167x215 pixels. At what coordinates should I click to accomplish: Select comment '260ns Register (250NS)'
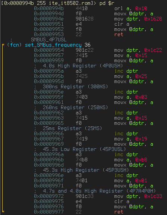coord(75,107)
